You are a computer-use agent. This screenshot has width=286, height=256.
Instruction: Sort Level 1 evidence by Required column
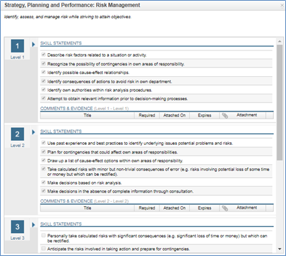coord(147,115)
